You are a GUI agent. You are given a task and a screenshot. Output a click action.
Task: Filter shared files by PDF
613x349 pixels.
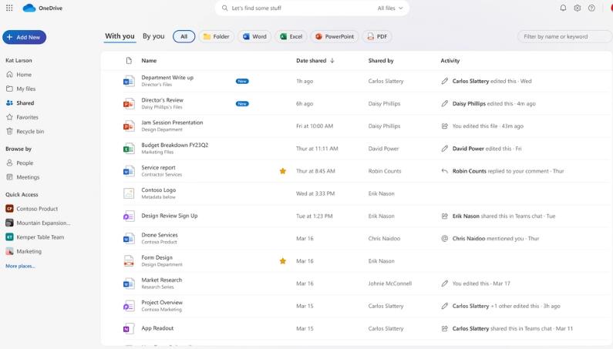coord(377,36)
